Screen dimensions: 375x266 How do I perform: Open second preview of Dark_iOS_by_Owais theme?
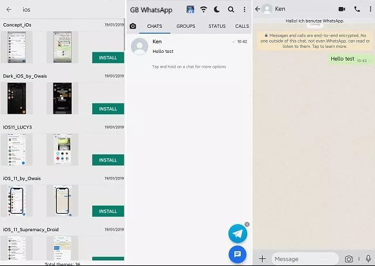[x=63, y=98]
